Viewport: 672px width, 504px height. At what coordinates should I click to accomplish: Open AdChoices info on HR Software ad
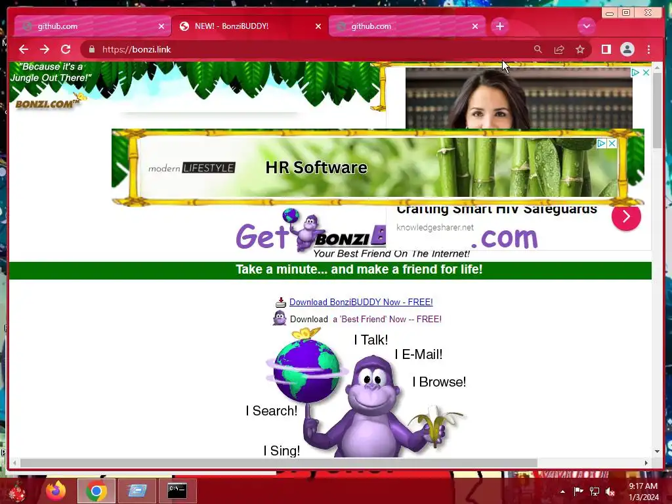(x=602, y=144)
